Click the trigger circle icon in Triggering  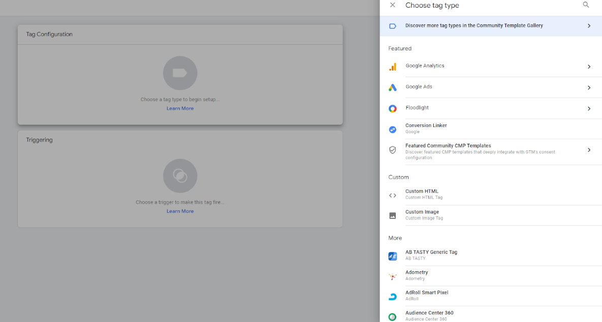click(180, 176)
